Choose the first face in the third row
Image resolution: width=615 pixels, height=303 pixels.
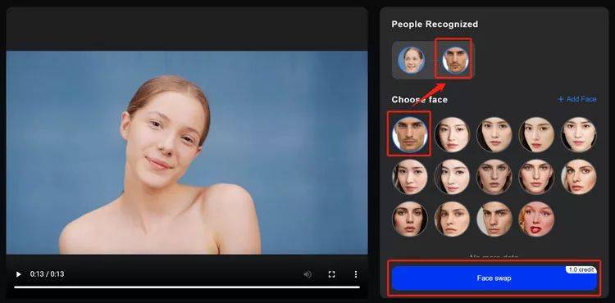[x=409, y=219]
